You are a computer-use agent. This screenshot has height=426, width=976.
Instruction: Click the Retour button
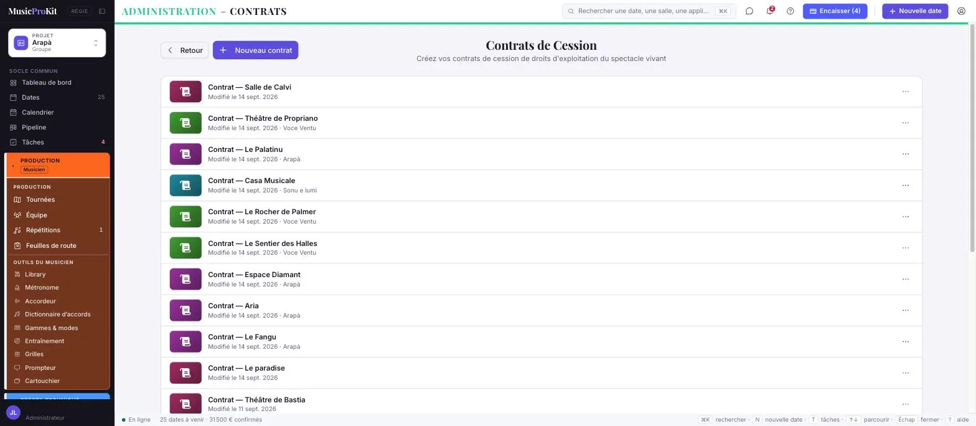tap(185, 50)
